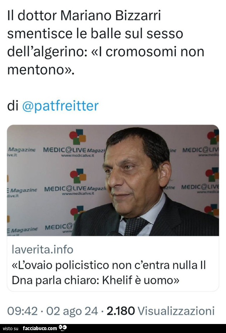This screenshot has width=226, height=333.
Task: Click the Facciabuco googly-eyes logo icon
Action: [x=63, y=328]
